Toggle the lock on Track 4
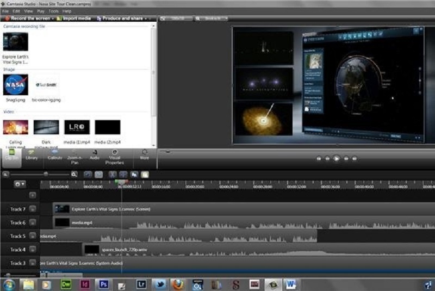This screenshot has height=291, width=435. coord(33,249)
